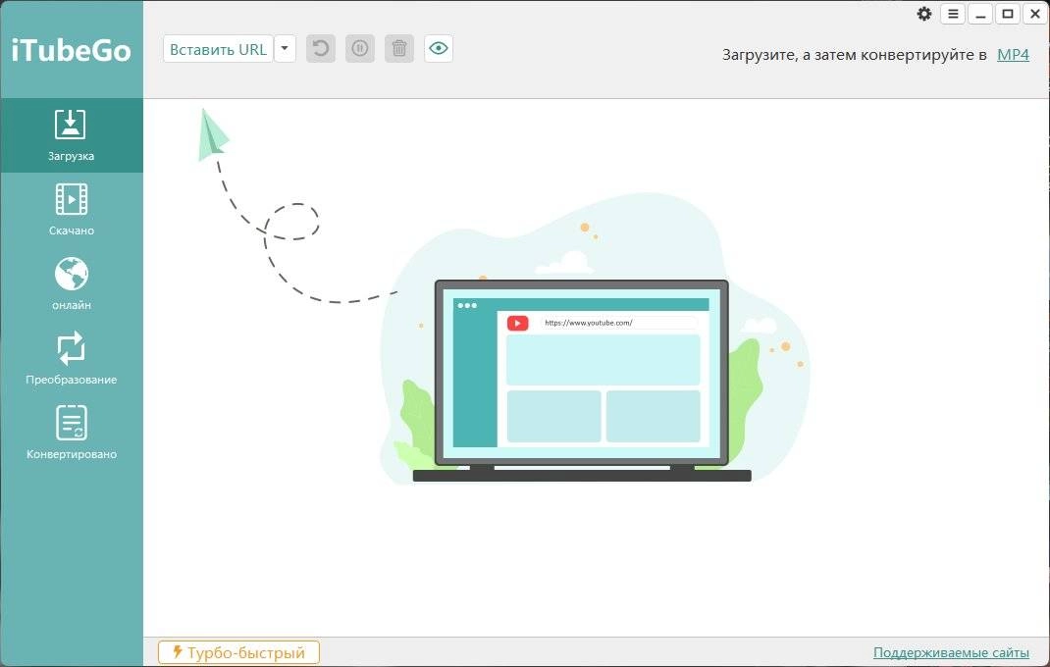Change output format via MP4 link
This screenshot has width=1050, height=667.
click(x=1013, y=55)
